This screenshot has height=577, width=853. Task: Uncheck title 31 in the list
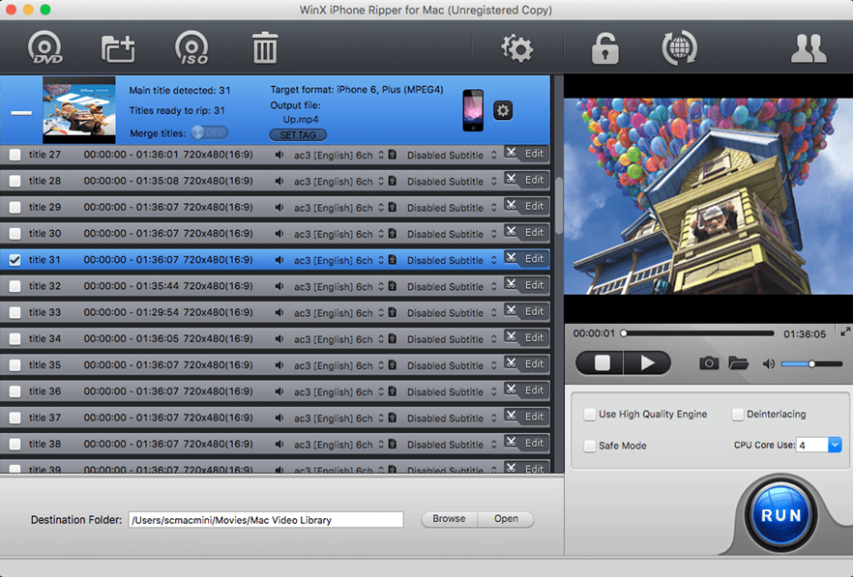pyautogui.click(x=14, y=259)
